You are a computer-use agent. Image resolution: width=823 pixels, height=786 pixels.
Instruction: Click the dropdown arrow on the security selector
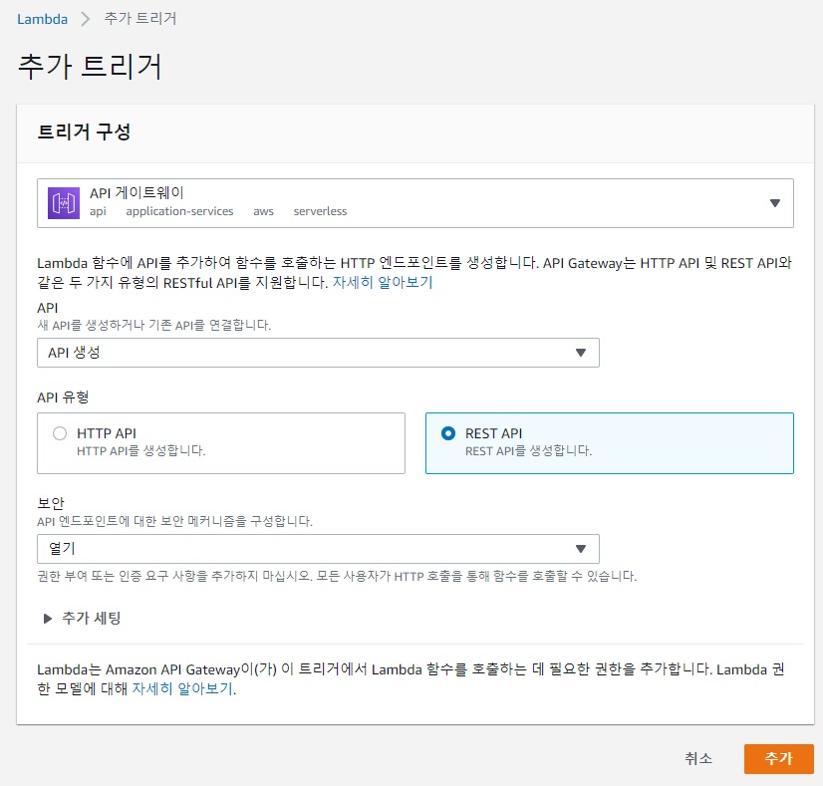coord(584,548)
